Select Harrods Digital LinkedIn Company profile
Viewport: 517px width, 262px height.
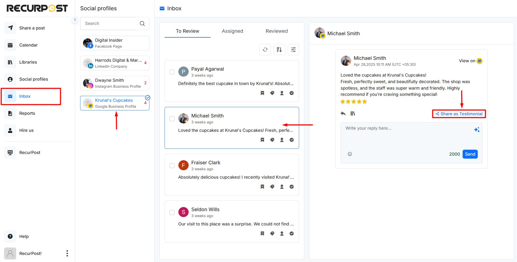click(x=115, y=63)
